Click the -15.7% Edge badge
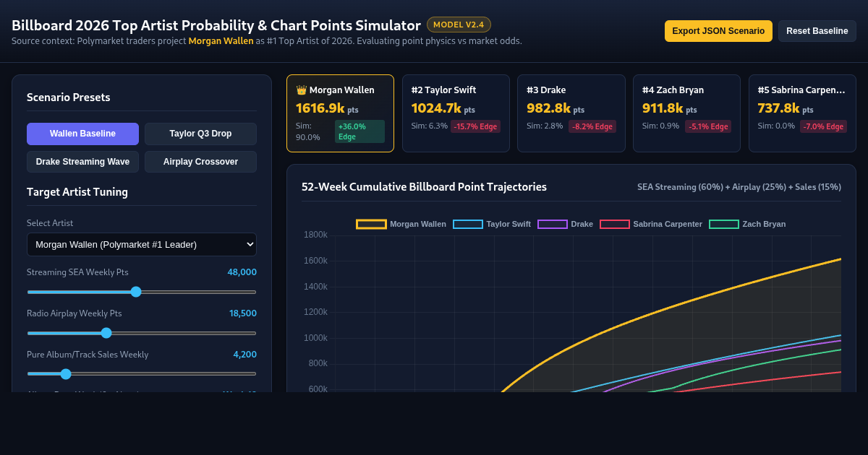The image size is (868, 455). pos(475,126)
